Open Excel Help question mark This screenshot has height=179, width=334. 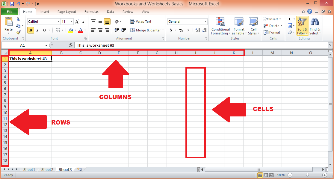pyautogui.click(x=310, y=11)
